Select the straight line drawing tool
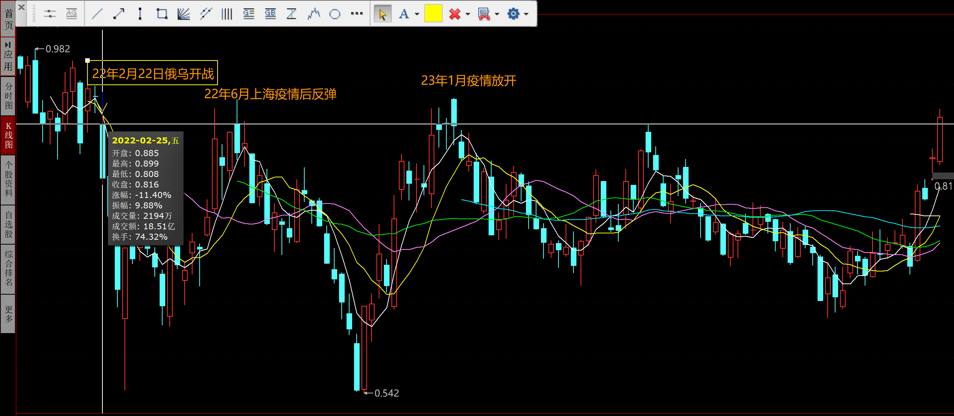Image resolution: width=954 pixels, height=416 pixels. (97, 14)
